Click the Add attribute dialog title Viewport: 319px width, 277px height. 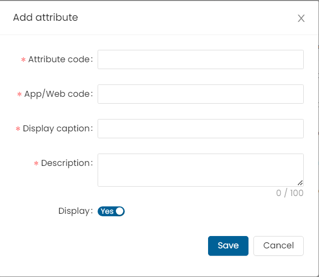coord(45,17)
